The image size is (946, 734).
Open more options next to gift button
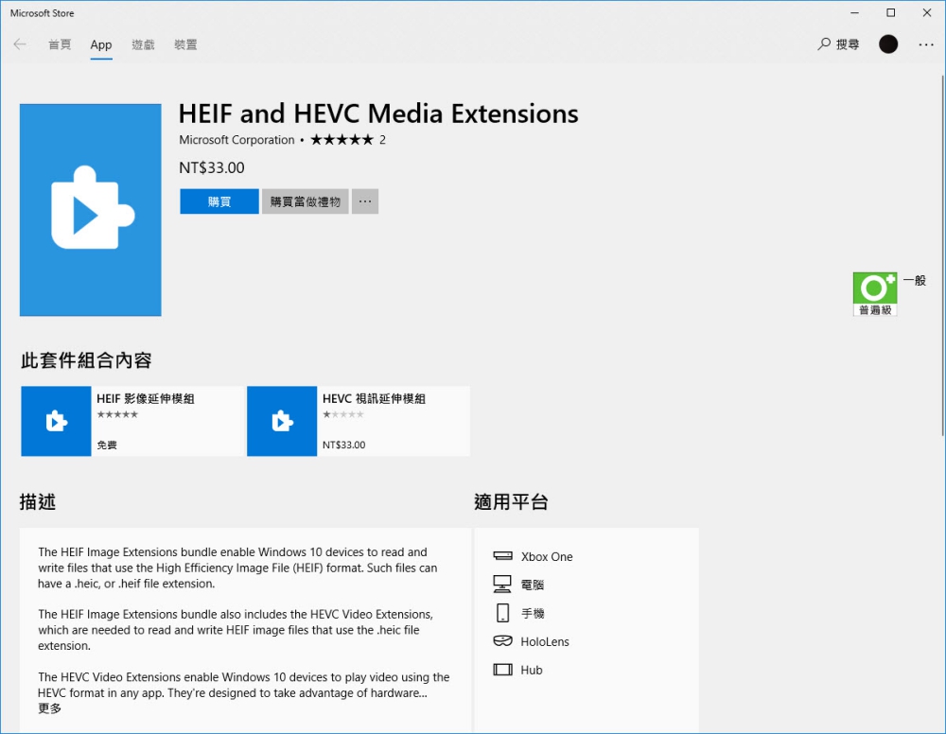tap(365, 201)
